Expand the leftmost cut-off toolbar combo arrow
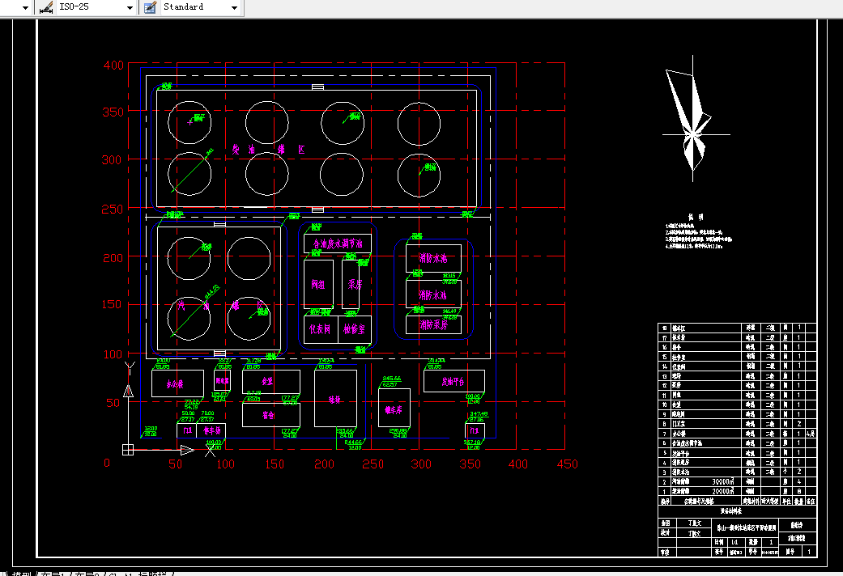Image resolution: width=843 pixels, height=576 pixels. point(25,7)
